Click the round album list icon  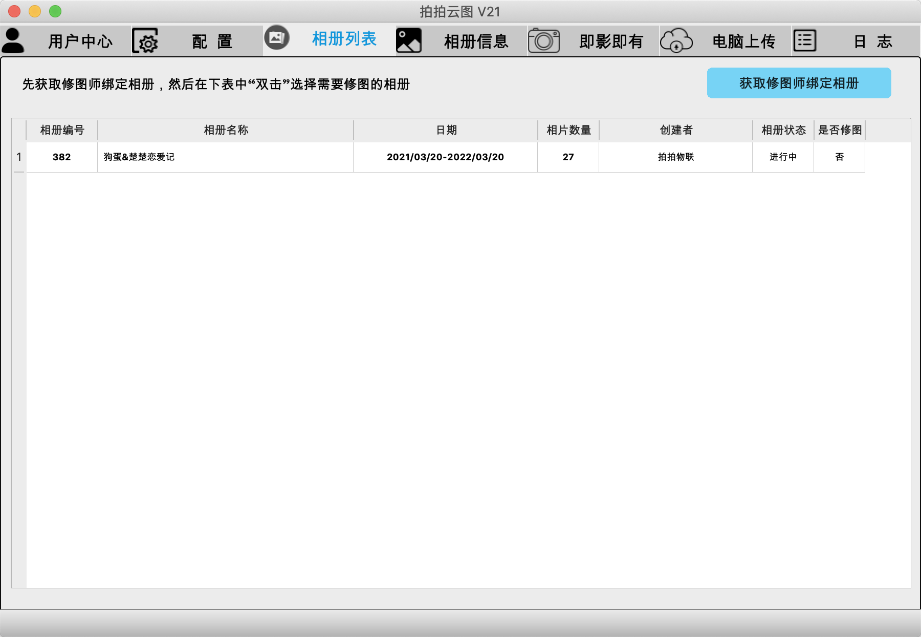(277, 38)
